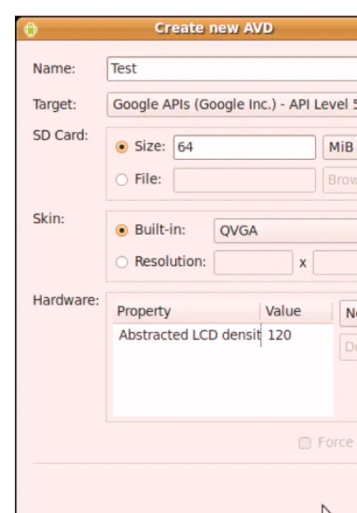
Task: Click the New hardware button
Action: pos(349,314)
